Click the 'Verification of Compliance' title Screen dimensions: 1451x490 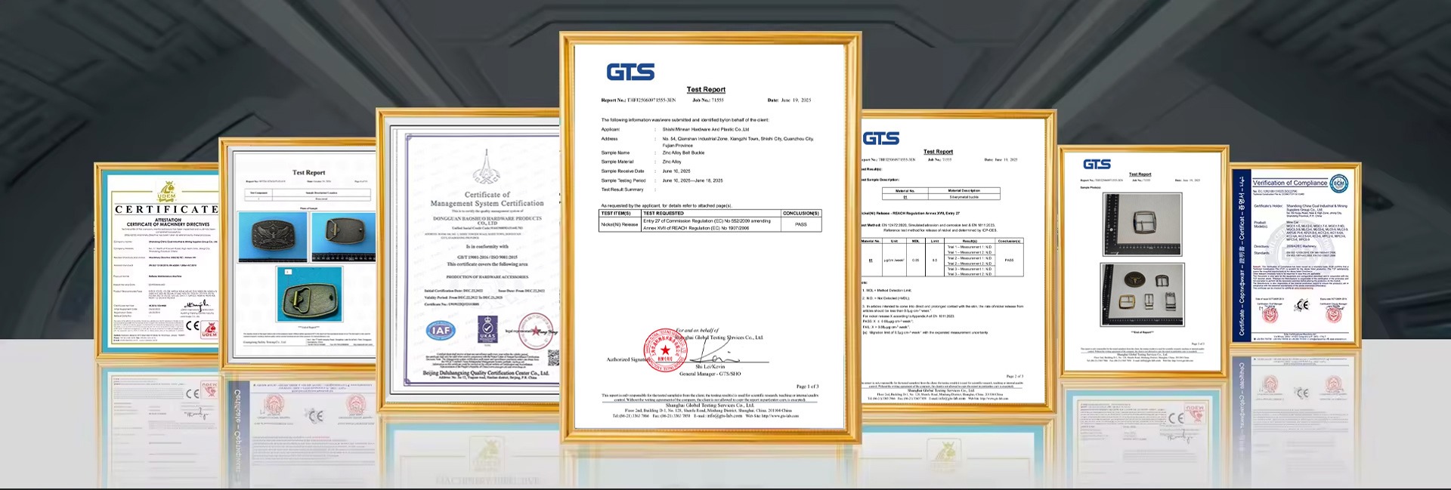(x=1289, y=183)
